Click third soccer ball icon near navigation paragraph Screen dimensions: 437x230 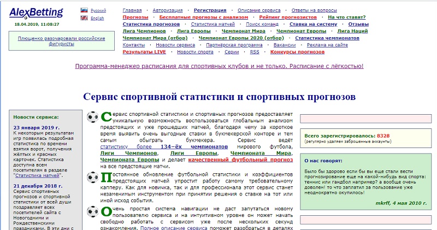[x=93, y=212]
